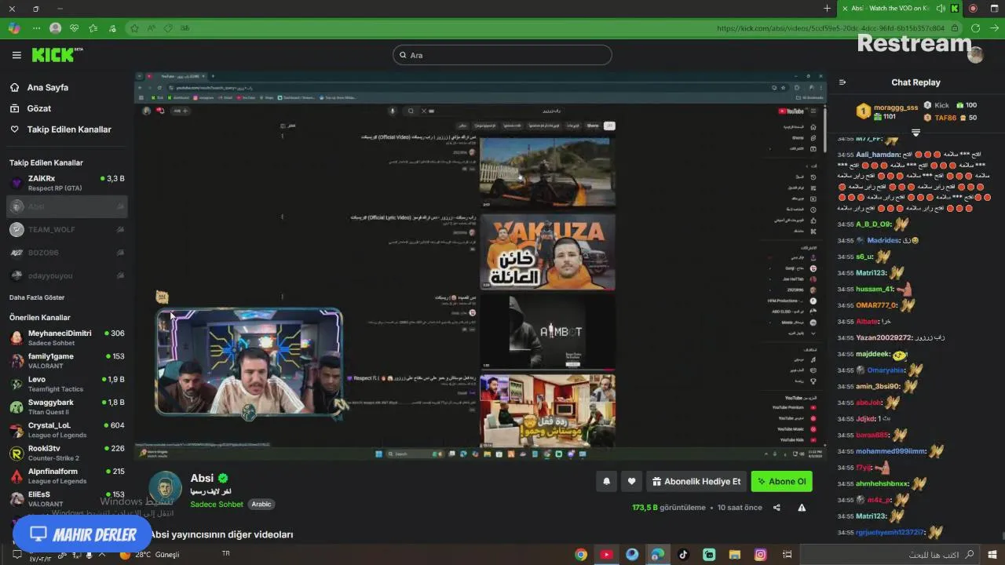This screenshot has height=565, width=1005.
Task: Click Absi's profile avatar below video
Action: [x=165, y=488]
